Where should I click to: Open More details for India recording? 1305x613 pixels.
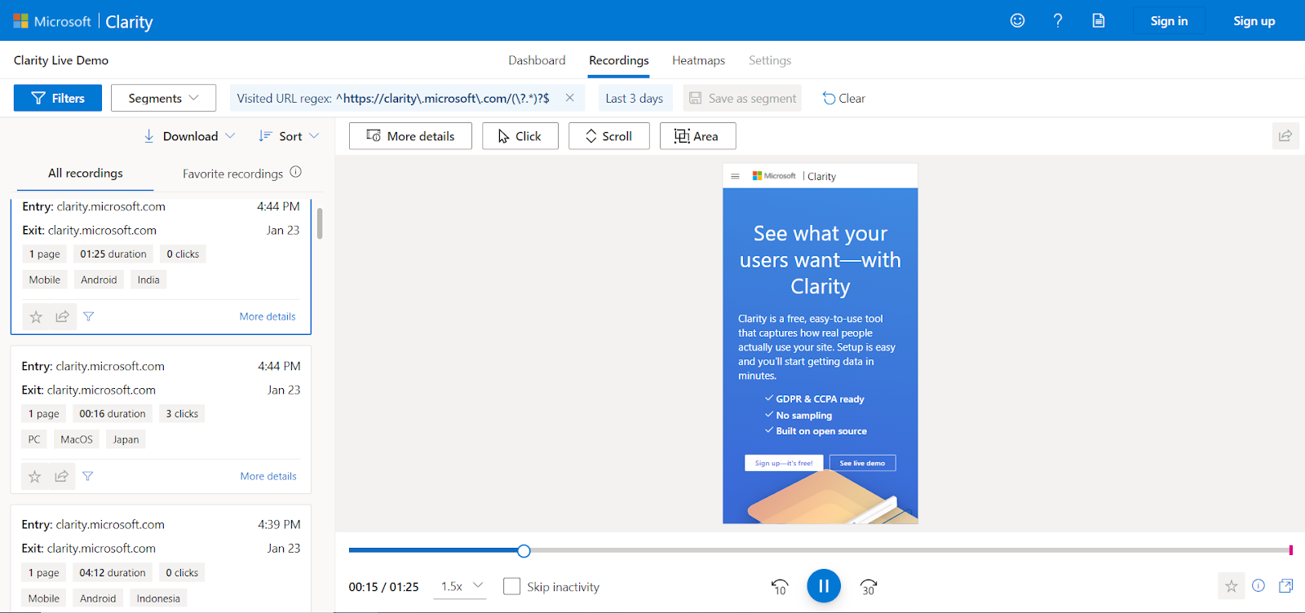[268, 316]
